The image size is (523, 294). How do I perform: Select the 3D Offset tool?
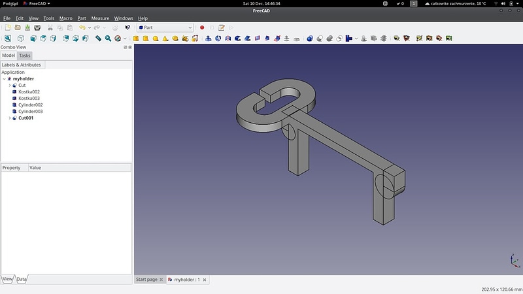coord(286,39)
